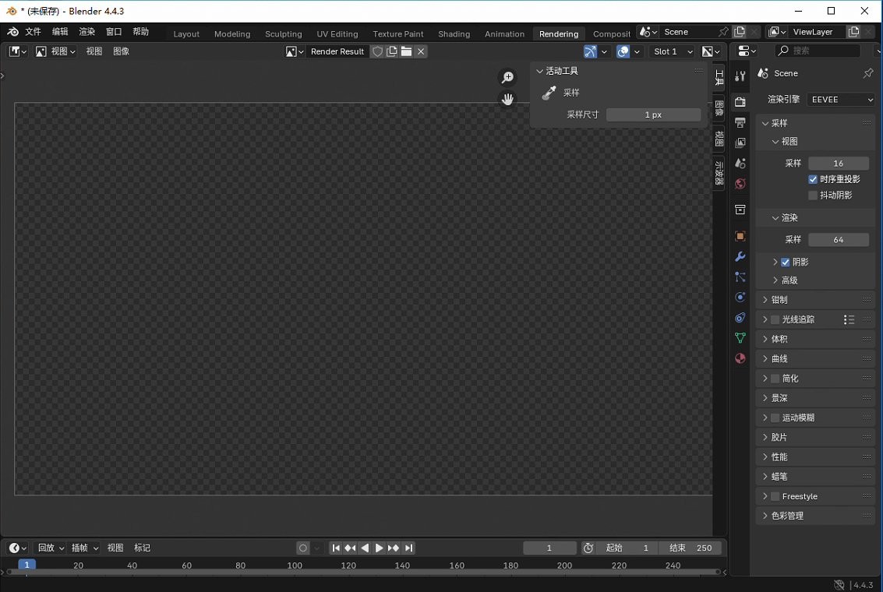Viewport: 883px width, 592px height.
Task: Uncheck the 时序重投影 checkbox
Action: coord(813,179)
